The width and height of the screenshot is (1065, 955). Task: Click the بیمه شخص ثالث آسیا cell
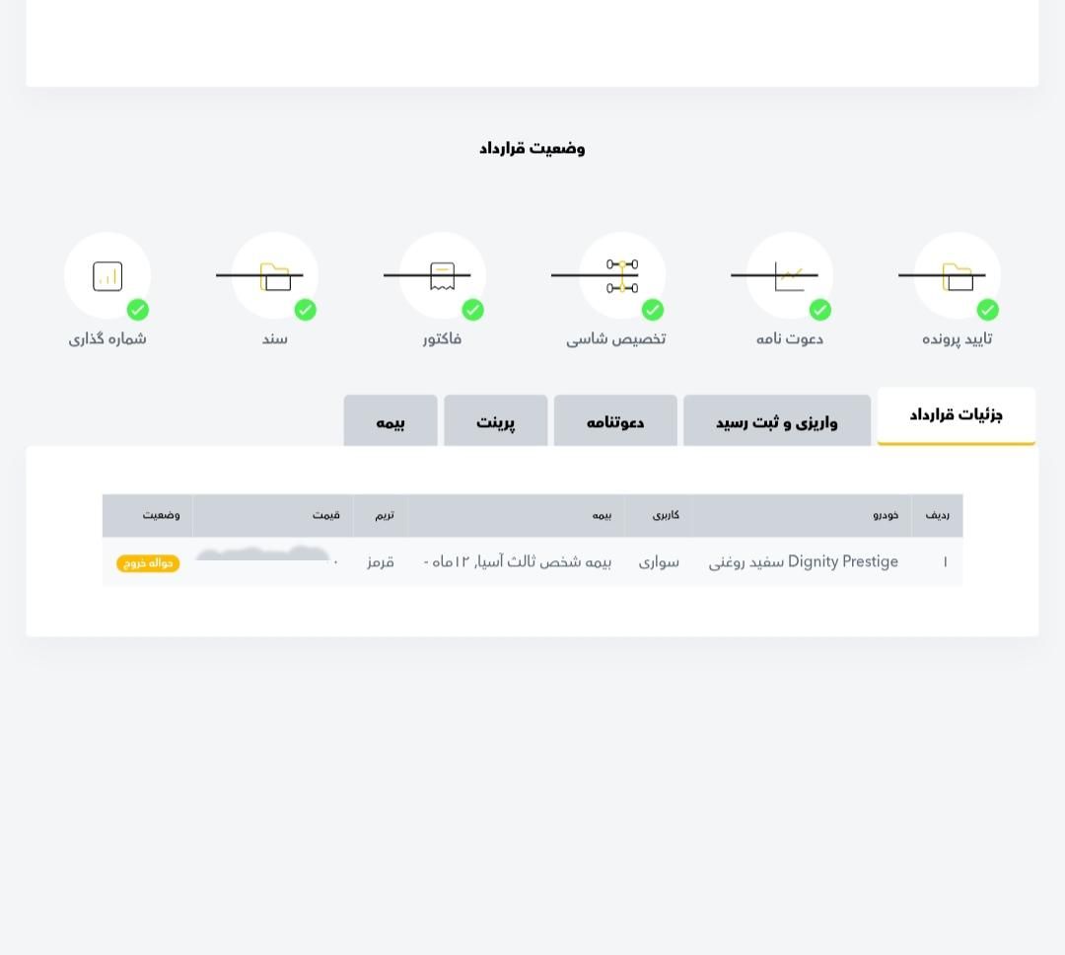click(518, 562)
